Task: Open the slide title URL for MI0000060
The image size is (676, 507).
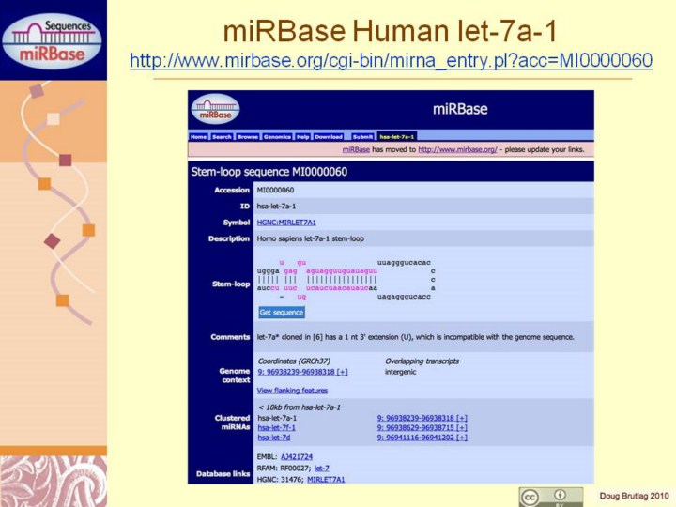Action: tap(391, 61)
